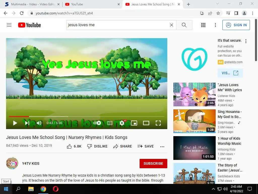Submit search with magnifier button
258x194 pixels.
click(184, 25)
